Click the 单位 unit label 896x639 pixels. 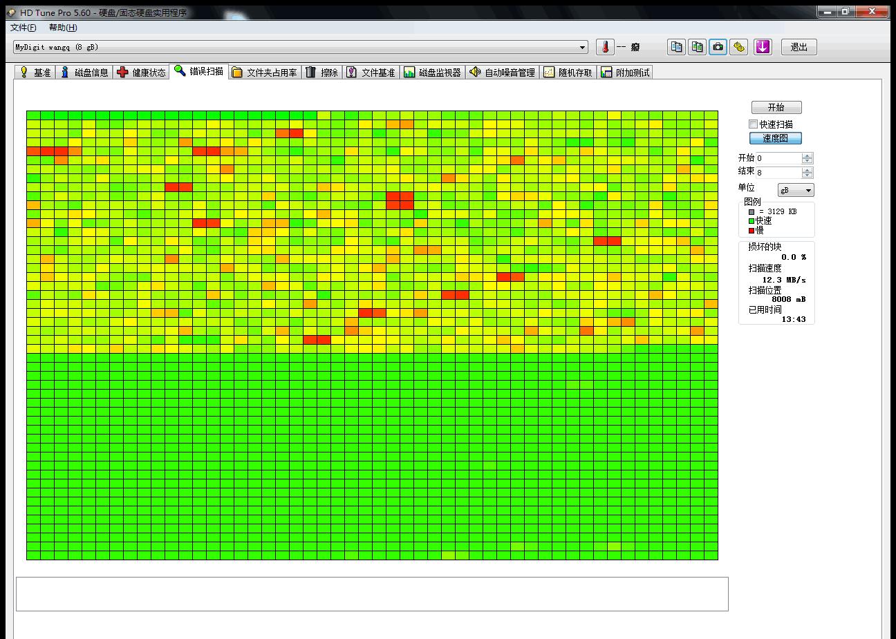[x=746, y=188]
